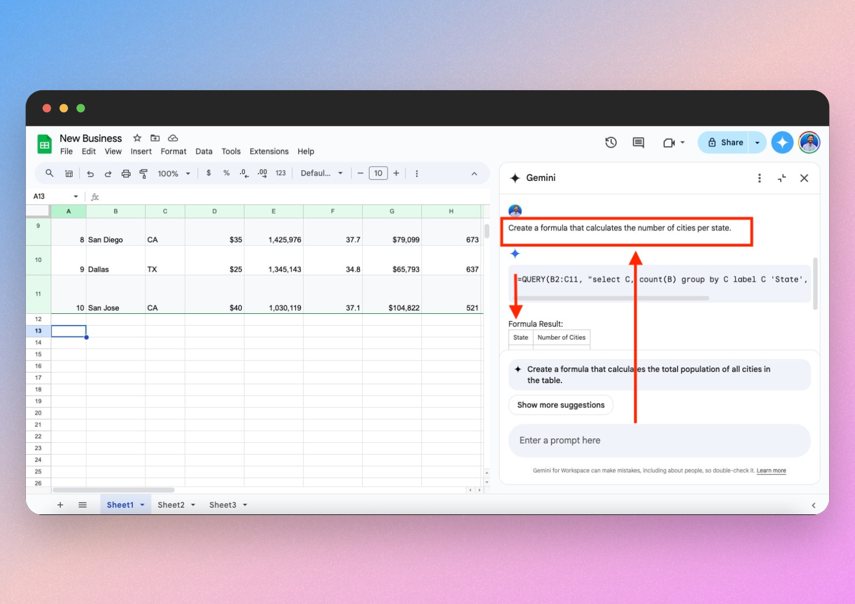Open the name box dropdown arrow
This screenshot has width=855, height=604.
[75, 196]
